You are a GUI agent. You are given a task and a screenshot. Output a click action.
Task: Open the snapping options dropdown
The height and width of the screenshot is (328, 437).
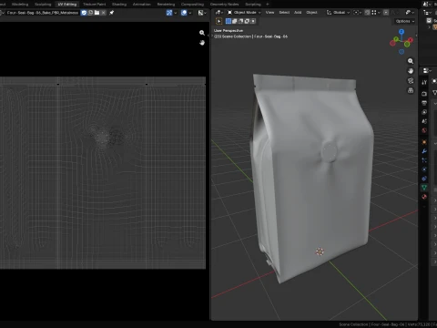[x=377, y=13]
